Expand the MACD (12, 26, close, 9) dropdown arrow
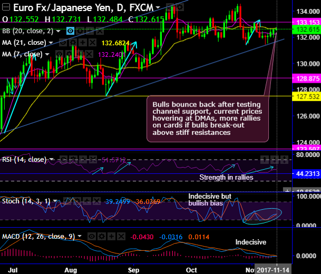Image resolution: width=321 pixels, height=274 pixels. 80,237
